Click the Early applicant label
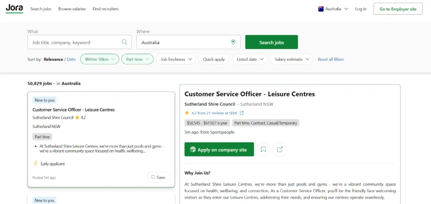The width and height of the screenshot is (431, 204). pos(53,164)
